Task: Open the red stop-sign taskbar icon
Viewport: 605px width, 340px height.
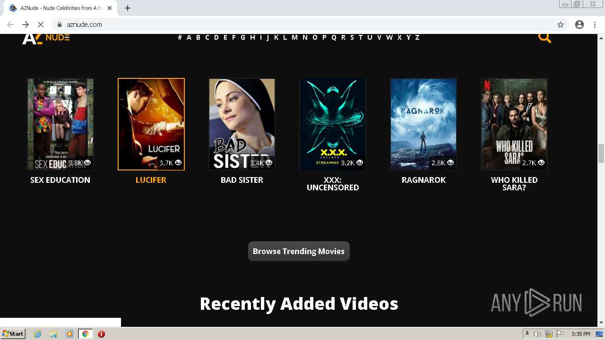Action: (x=101, y=334)
